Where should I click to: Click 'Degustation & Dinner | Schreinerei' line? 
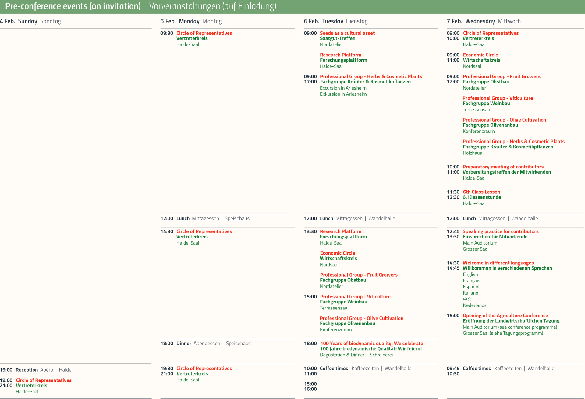(x=356, y=355)
